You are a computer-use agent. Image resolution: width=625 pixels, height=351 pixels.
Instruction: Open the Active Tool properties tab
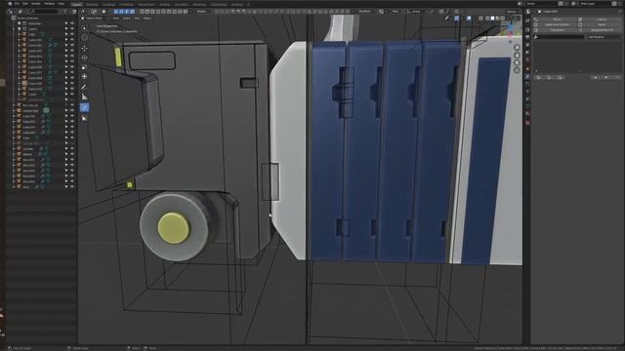point(527,21)
